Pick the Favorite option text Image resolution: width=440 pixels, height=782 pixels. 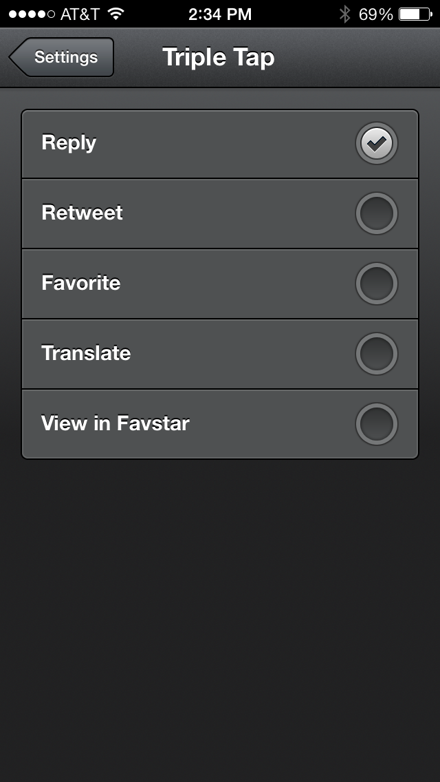80,283
